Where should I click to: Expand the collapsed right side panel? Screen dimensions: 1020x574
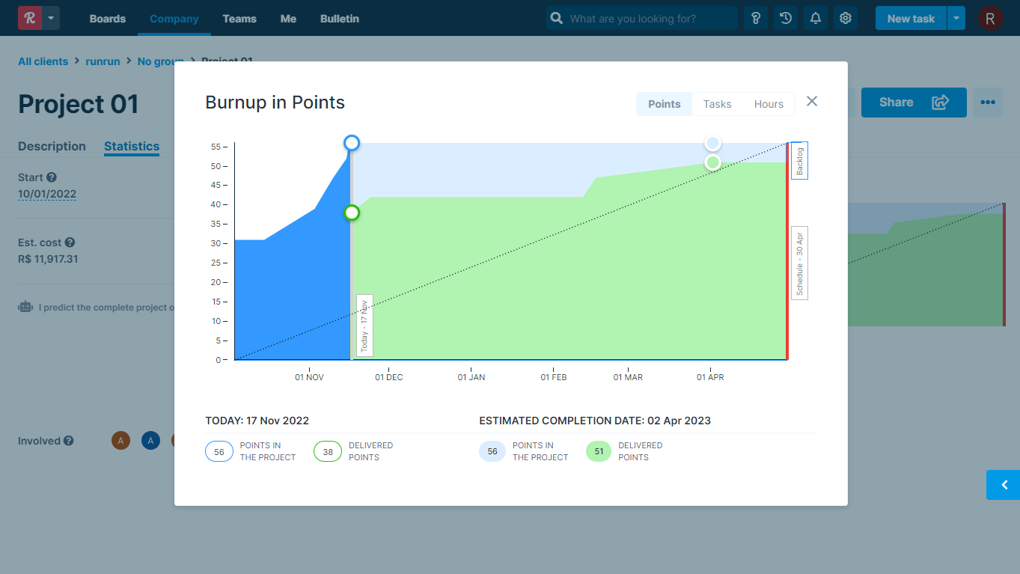1004,485
